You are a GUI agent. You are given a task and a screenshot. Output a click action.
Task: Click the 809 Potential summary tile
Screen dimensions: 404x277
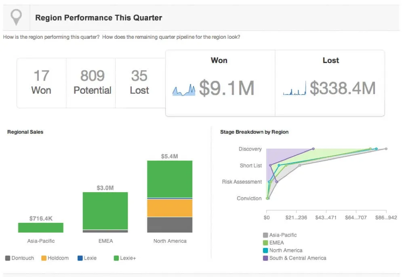91,83
